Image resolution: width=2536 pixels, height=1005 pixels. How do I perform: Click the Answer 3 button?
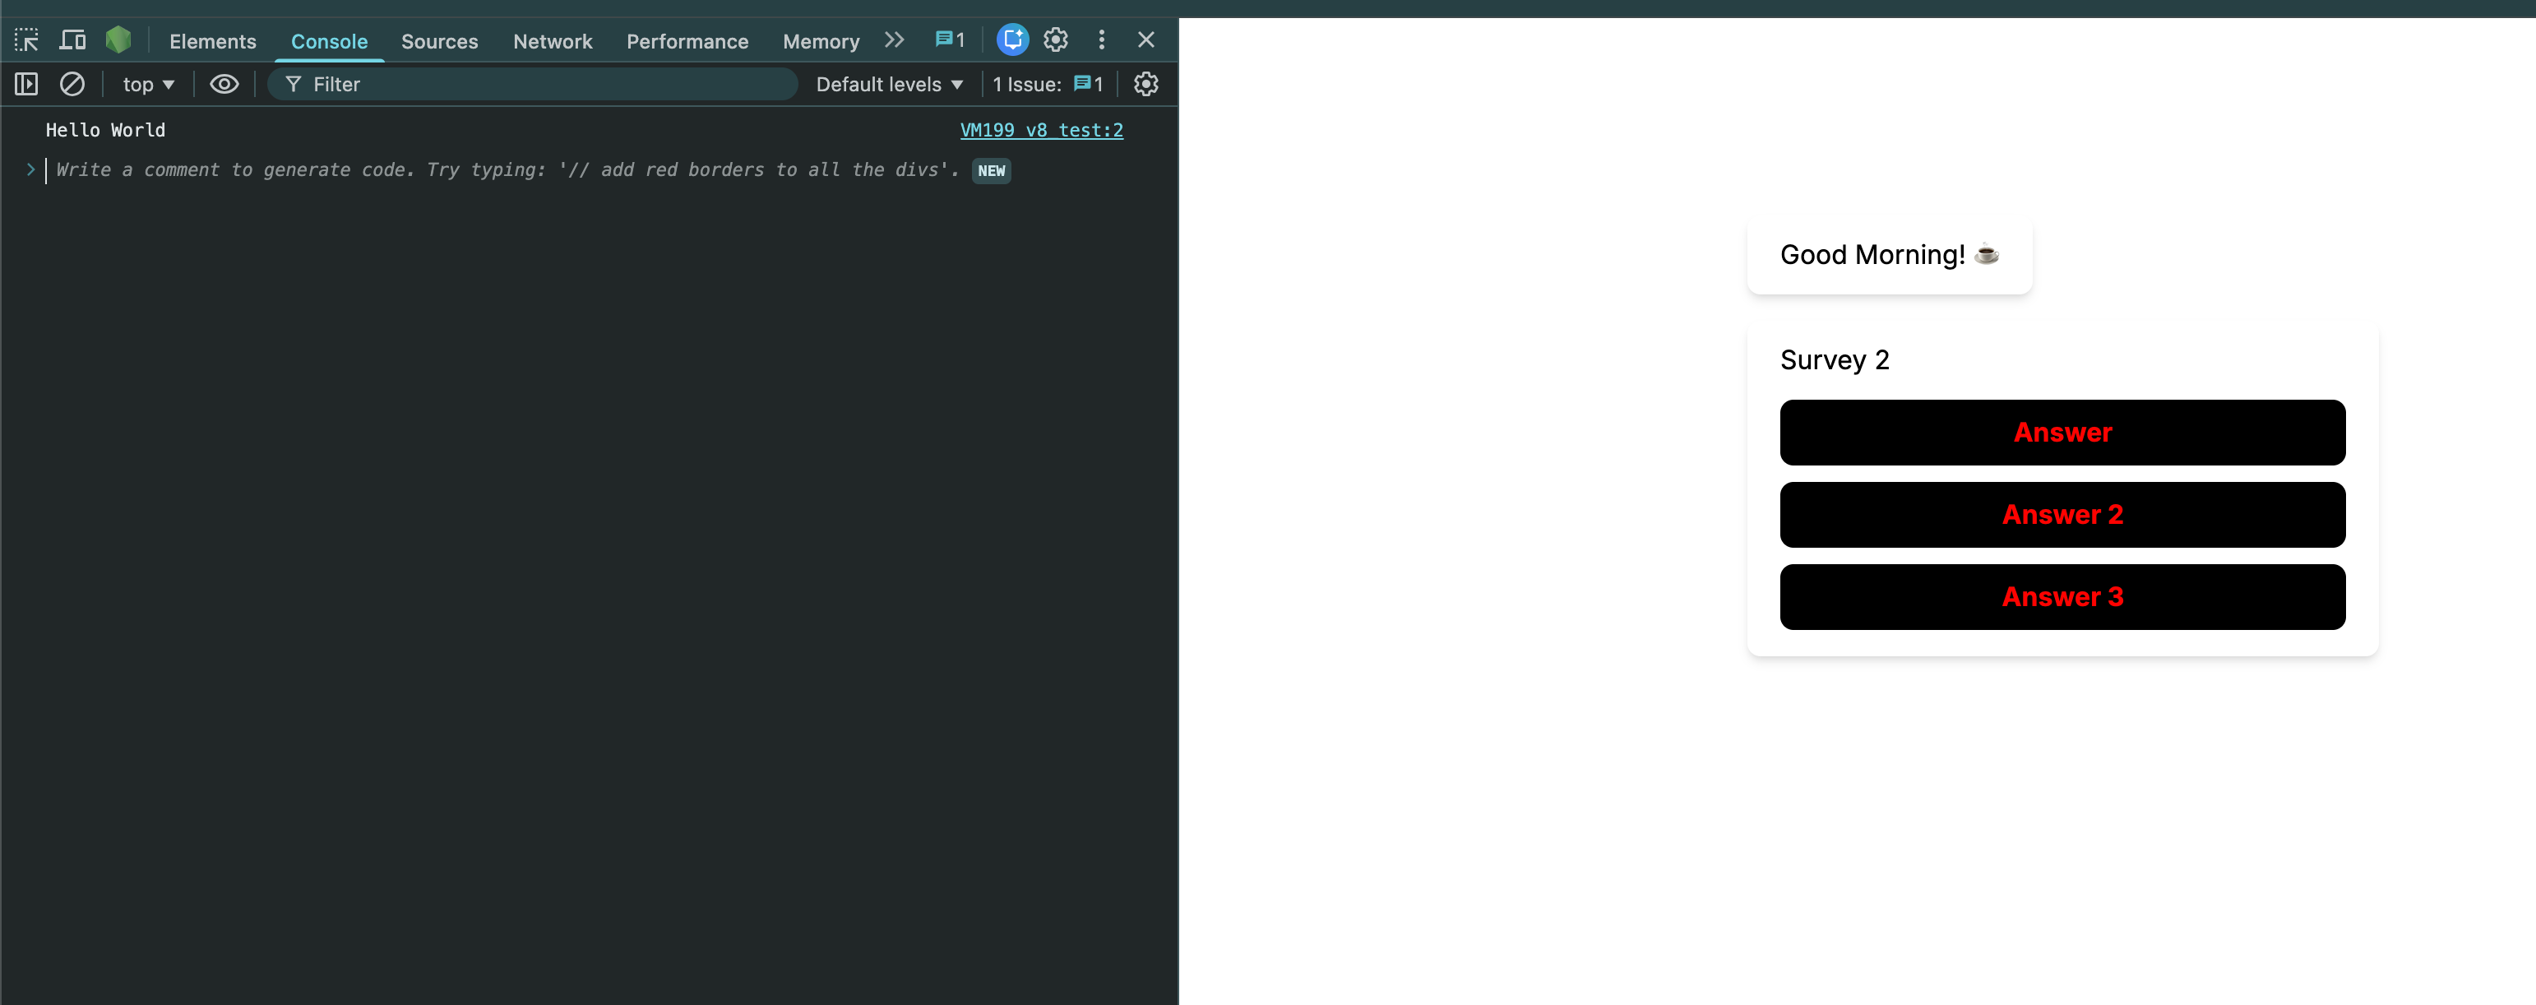pyautogui.click(x=2062, y=596)
